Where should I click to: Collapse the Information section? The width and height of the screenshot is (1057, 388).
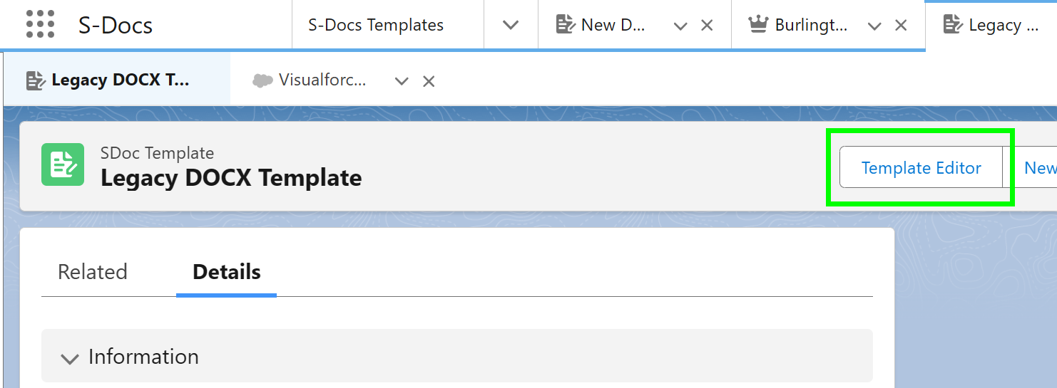pyautogui.click(x=70, y=358)
